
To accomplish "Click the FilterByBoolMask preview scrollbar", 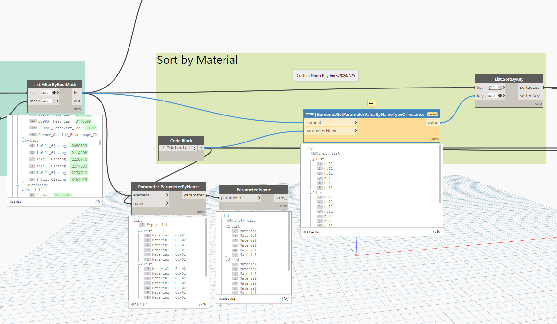I will [x=100, y=142].
